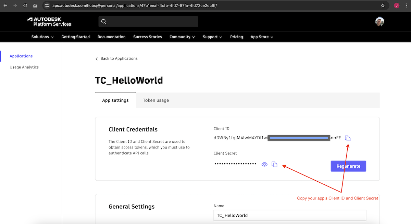Open the Documentation page
The width and height of the screenshot is (411, 224).
tap(111, 37)
